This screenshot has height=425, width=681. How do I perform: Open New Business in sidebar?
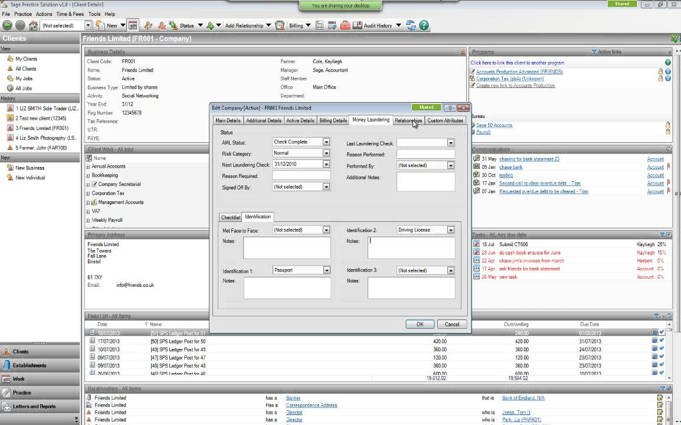pos(30,168)
